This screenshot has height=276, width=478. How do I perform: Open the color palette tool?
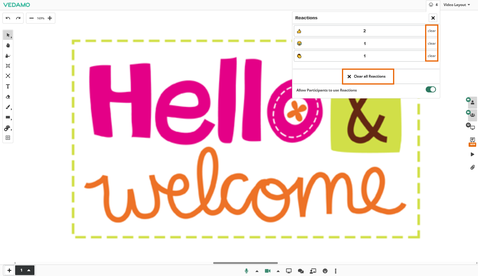click(x=8, y=128)
